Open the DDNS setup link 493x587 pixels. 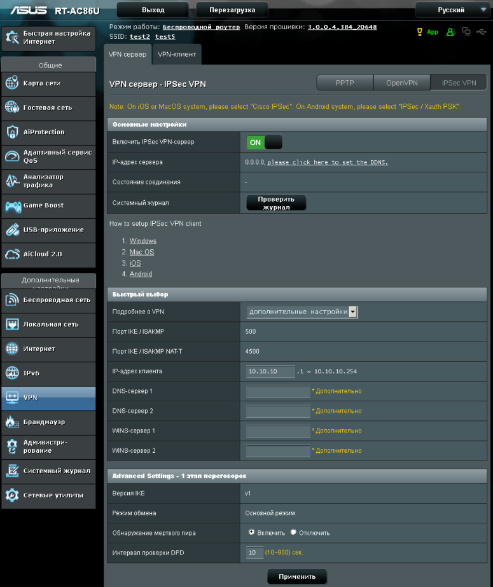[328, 162]
